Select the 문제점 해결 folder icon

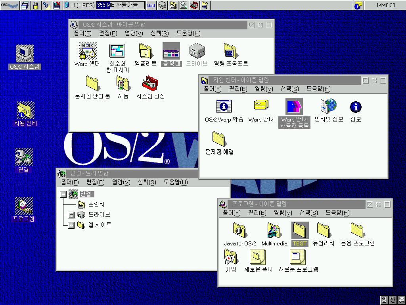[x=219, y=143]
